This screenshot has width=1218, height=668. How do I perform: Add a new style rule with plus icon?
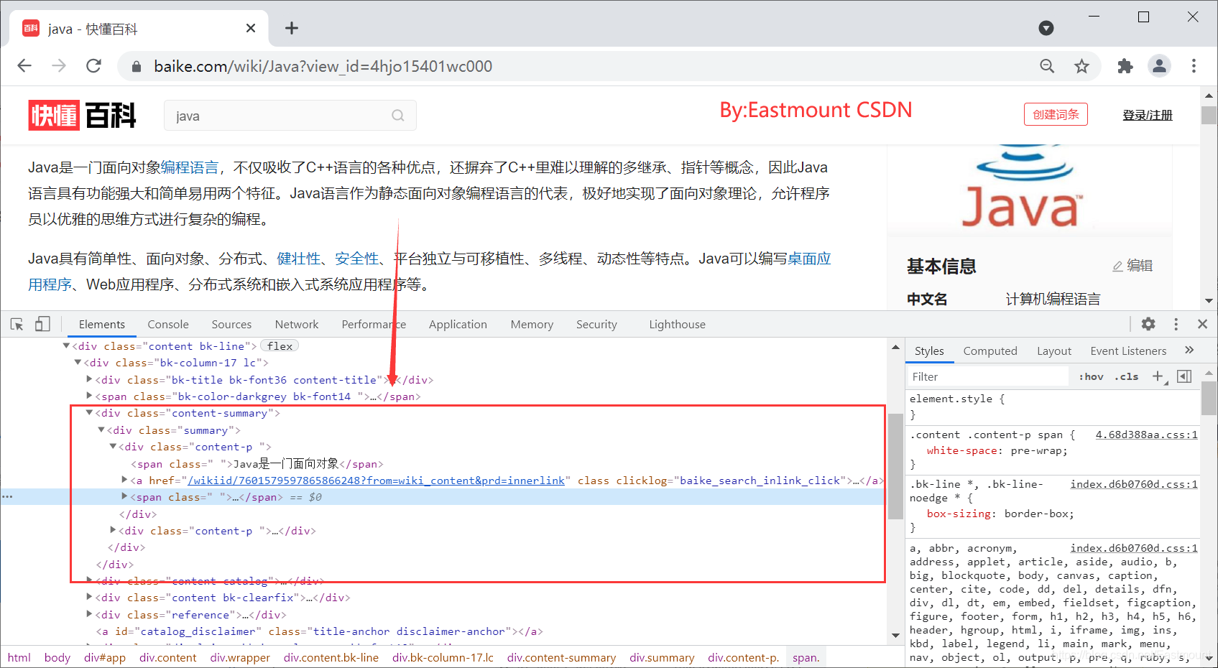pyautogui.click(x=1158, y=376)
